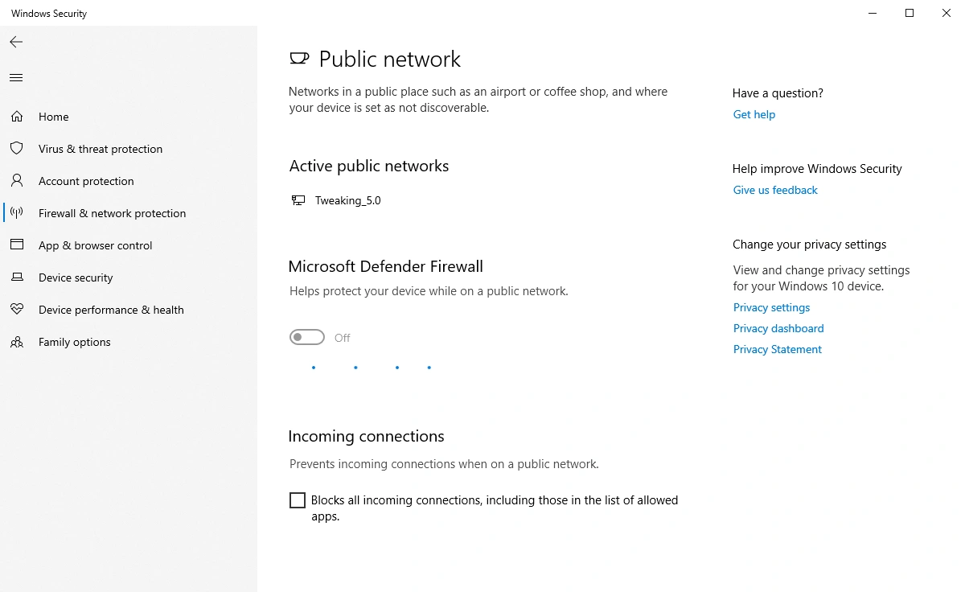Close the Windows Security window
This screenshot has width=965, height=592.
click(947, 13)
